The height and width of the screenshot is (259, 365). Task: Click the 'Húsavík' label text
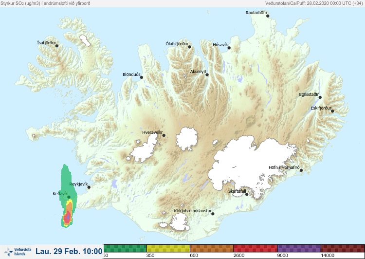pyautogui.click(x=220, y=45)
